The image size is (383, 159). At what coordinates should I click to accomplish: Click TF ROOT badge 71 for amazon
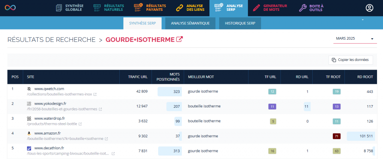(x=337, y=136)
